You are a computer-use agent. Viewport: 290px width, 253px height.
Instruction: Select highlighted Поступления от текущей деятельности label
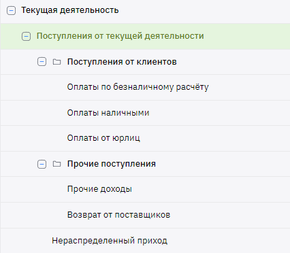tap(120, 36)
